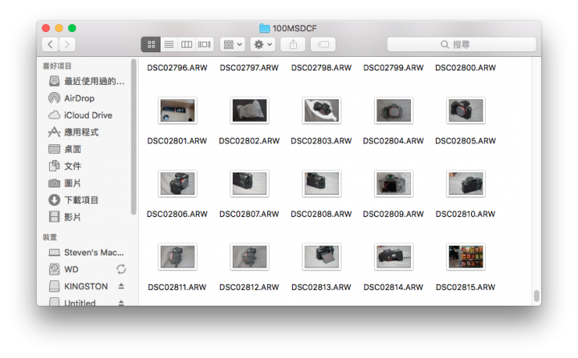This screenshot has height=358, width=578.
Task: Focus the 搜尋 search field
Action: (x=462, y=45)
